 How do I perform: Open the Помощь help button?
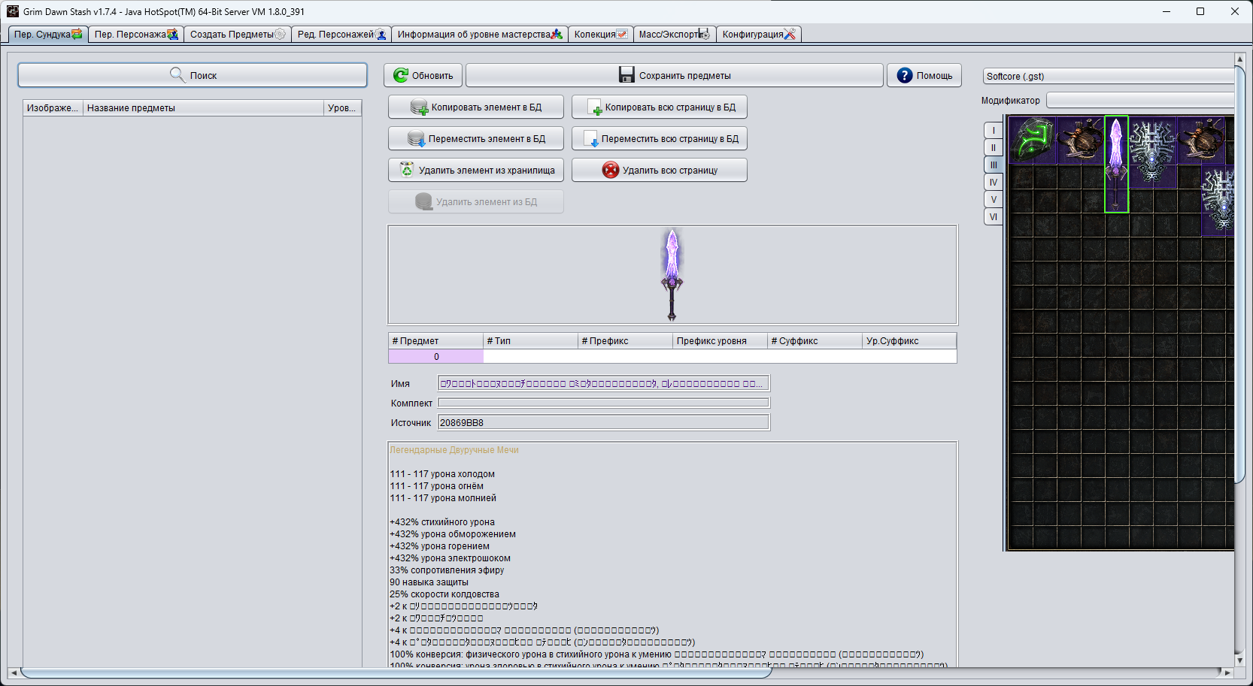coord(924,75)
